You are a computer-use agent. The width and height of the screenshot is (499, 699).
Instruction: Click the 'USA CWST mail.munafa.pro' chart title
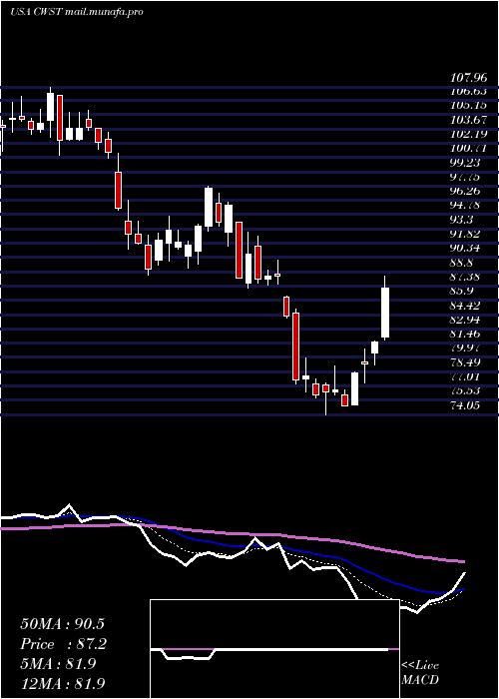[x=76, y=12]
